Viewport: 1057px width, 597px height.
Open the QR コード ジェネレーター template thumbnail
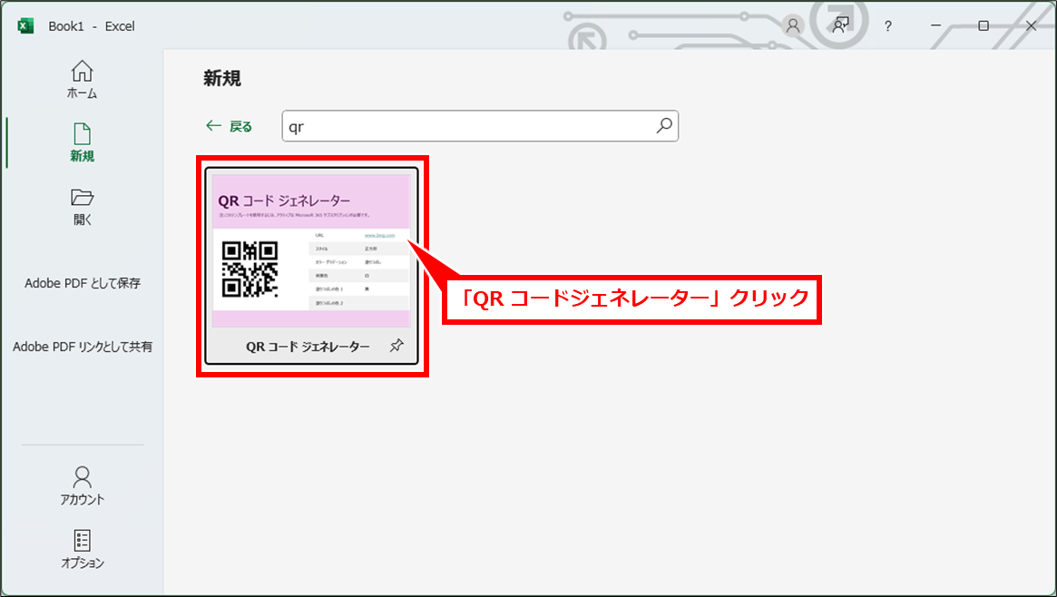[311, 250]
